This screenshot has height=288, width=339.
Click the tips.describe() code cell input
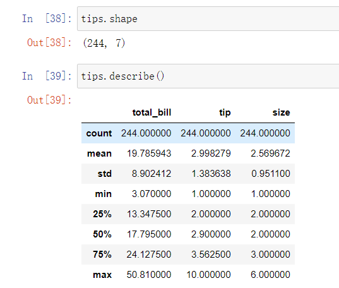(208, 76)
